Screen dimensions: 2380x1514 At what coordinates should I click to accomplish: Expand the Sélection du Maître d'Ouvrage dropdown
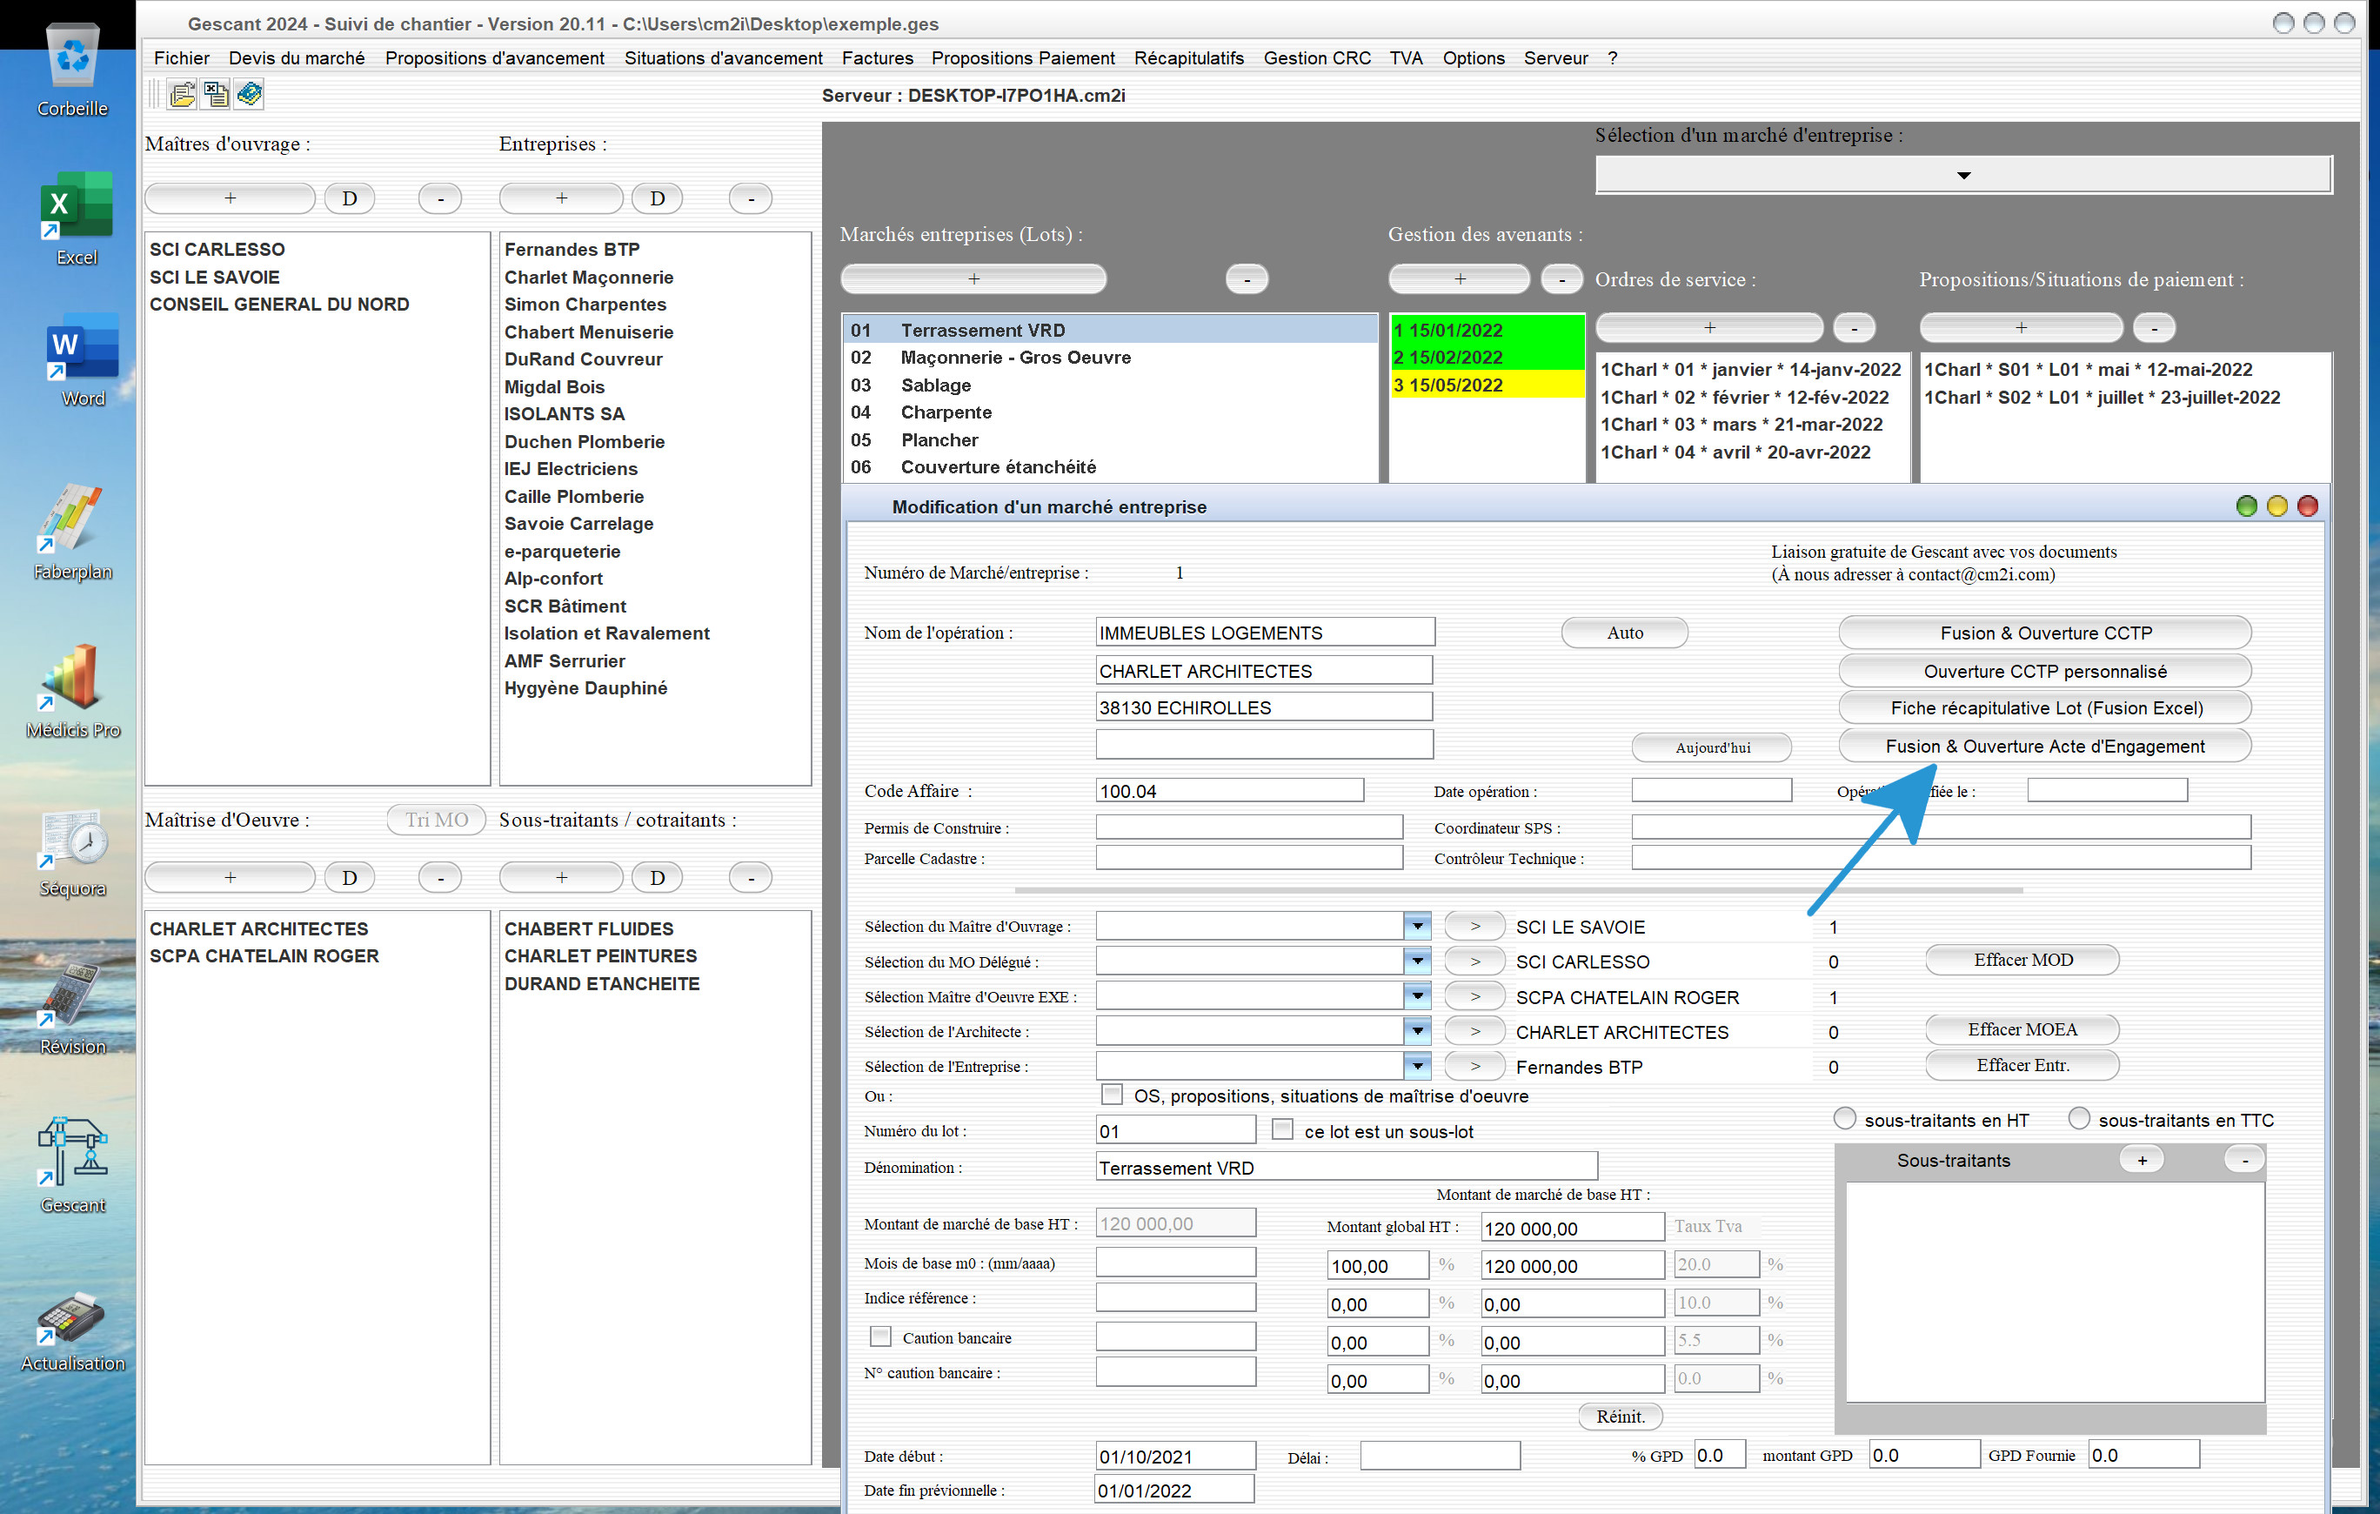(1417, 926)
